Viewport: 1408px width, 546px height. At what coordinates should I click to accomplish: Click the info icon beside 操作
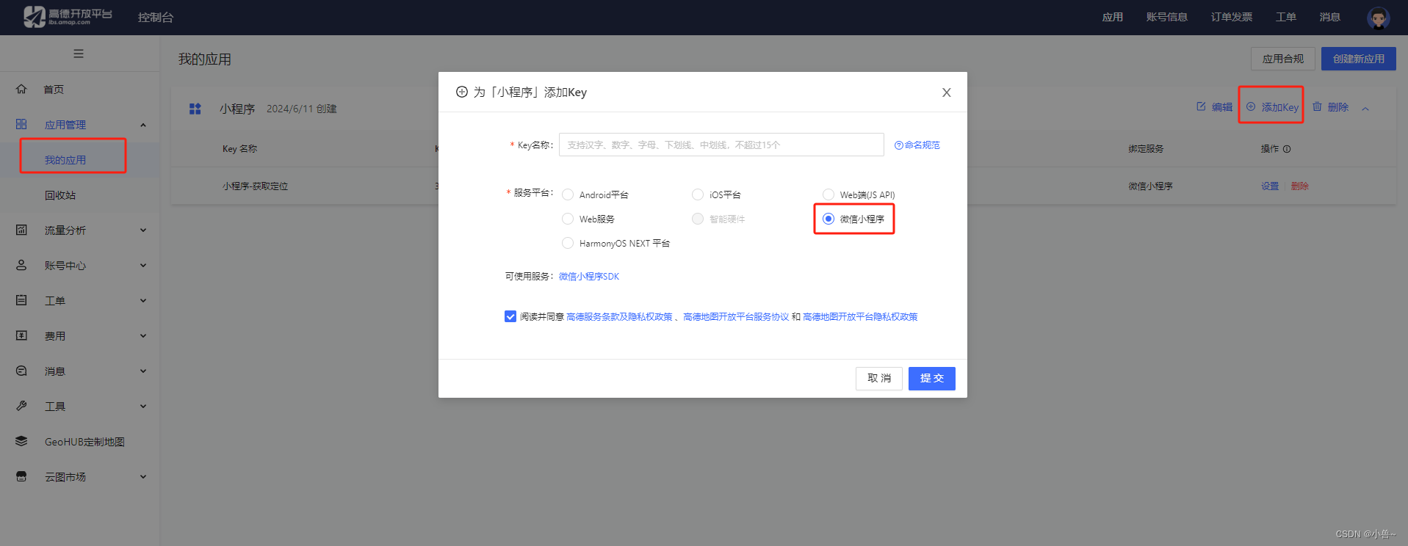(x=1287, y=149)
